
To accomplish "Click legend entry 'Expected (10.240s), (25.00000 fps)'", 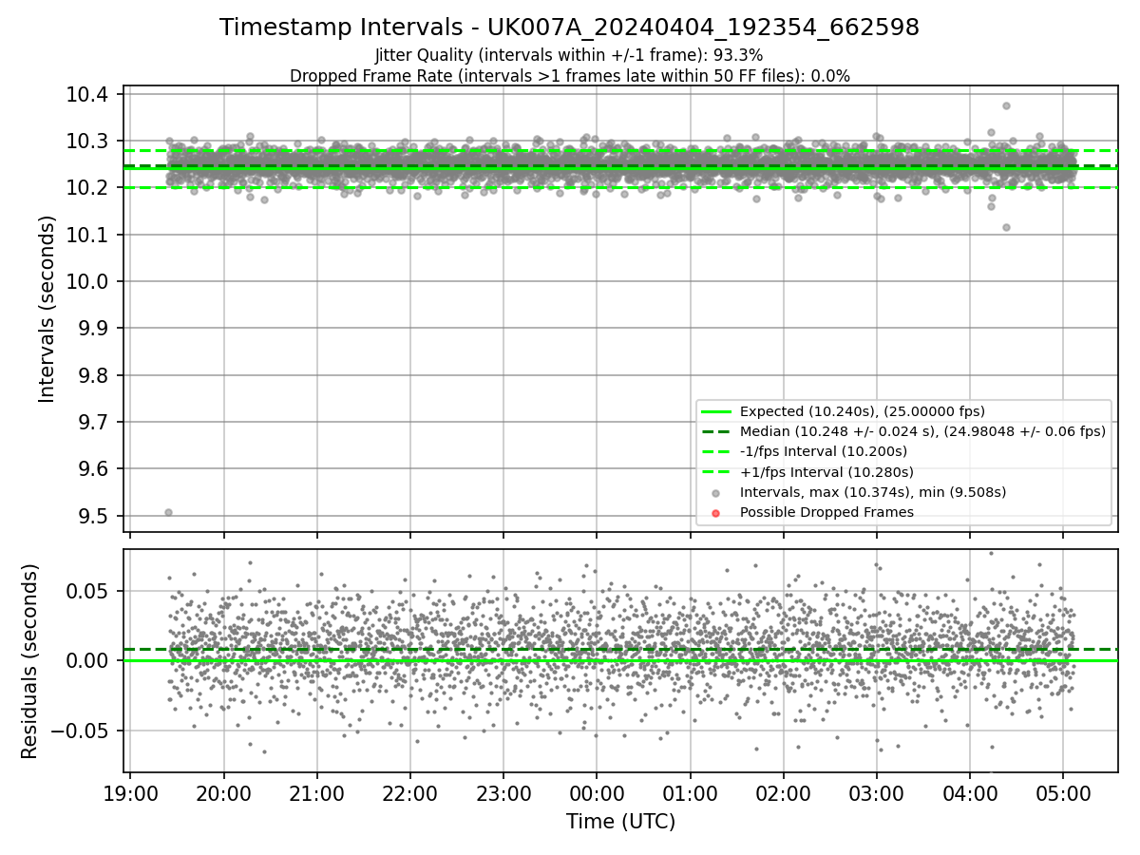I will (862, 411).
